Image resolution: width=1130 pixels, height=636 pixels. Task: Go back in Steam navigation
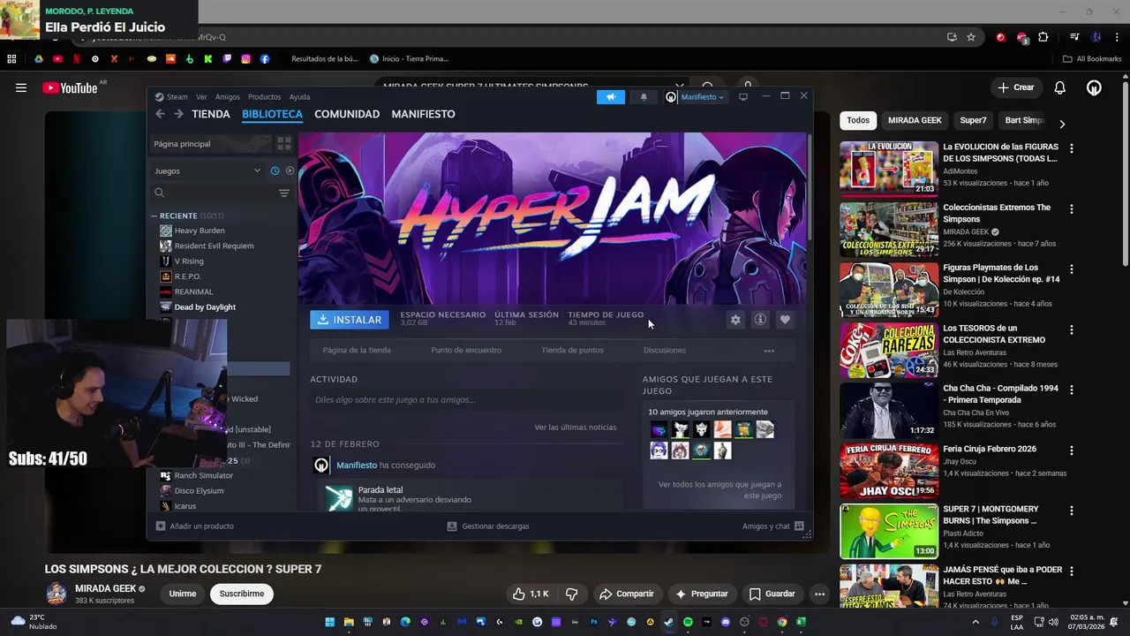pos(160,114)
